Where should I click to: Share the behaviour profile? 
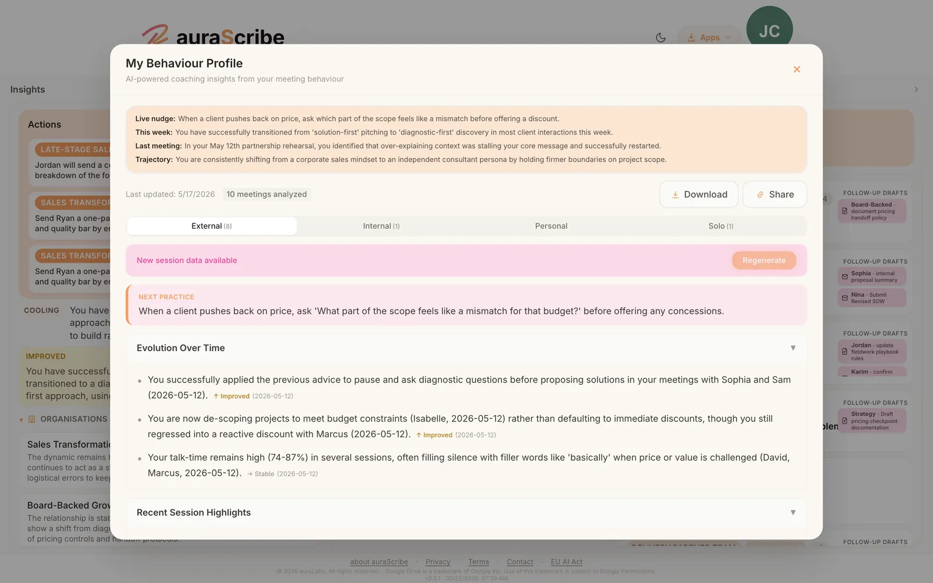point(774,194)
